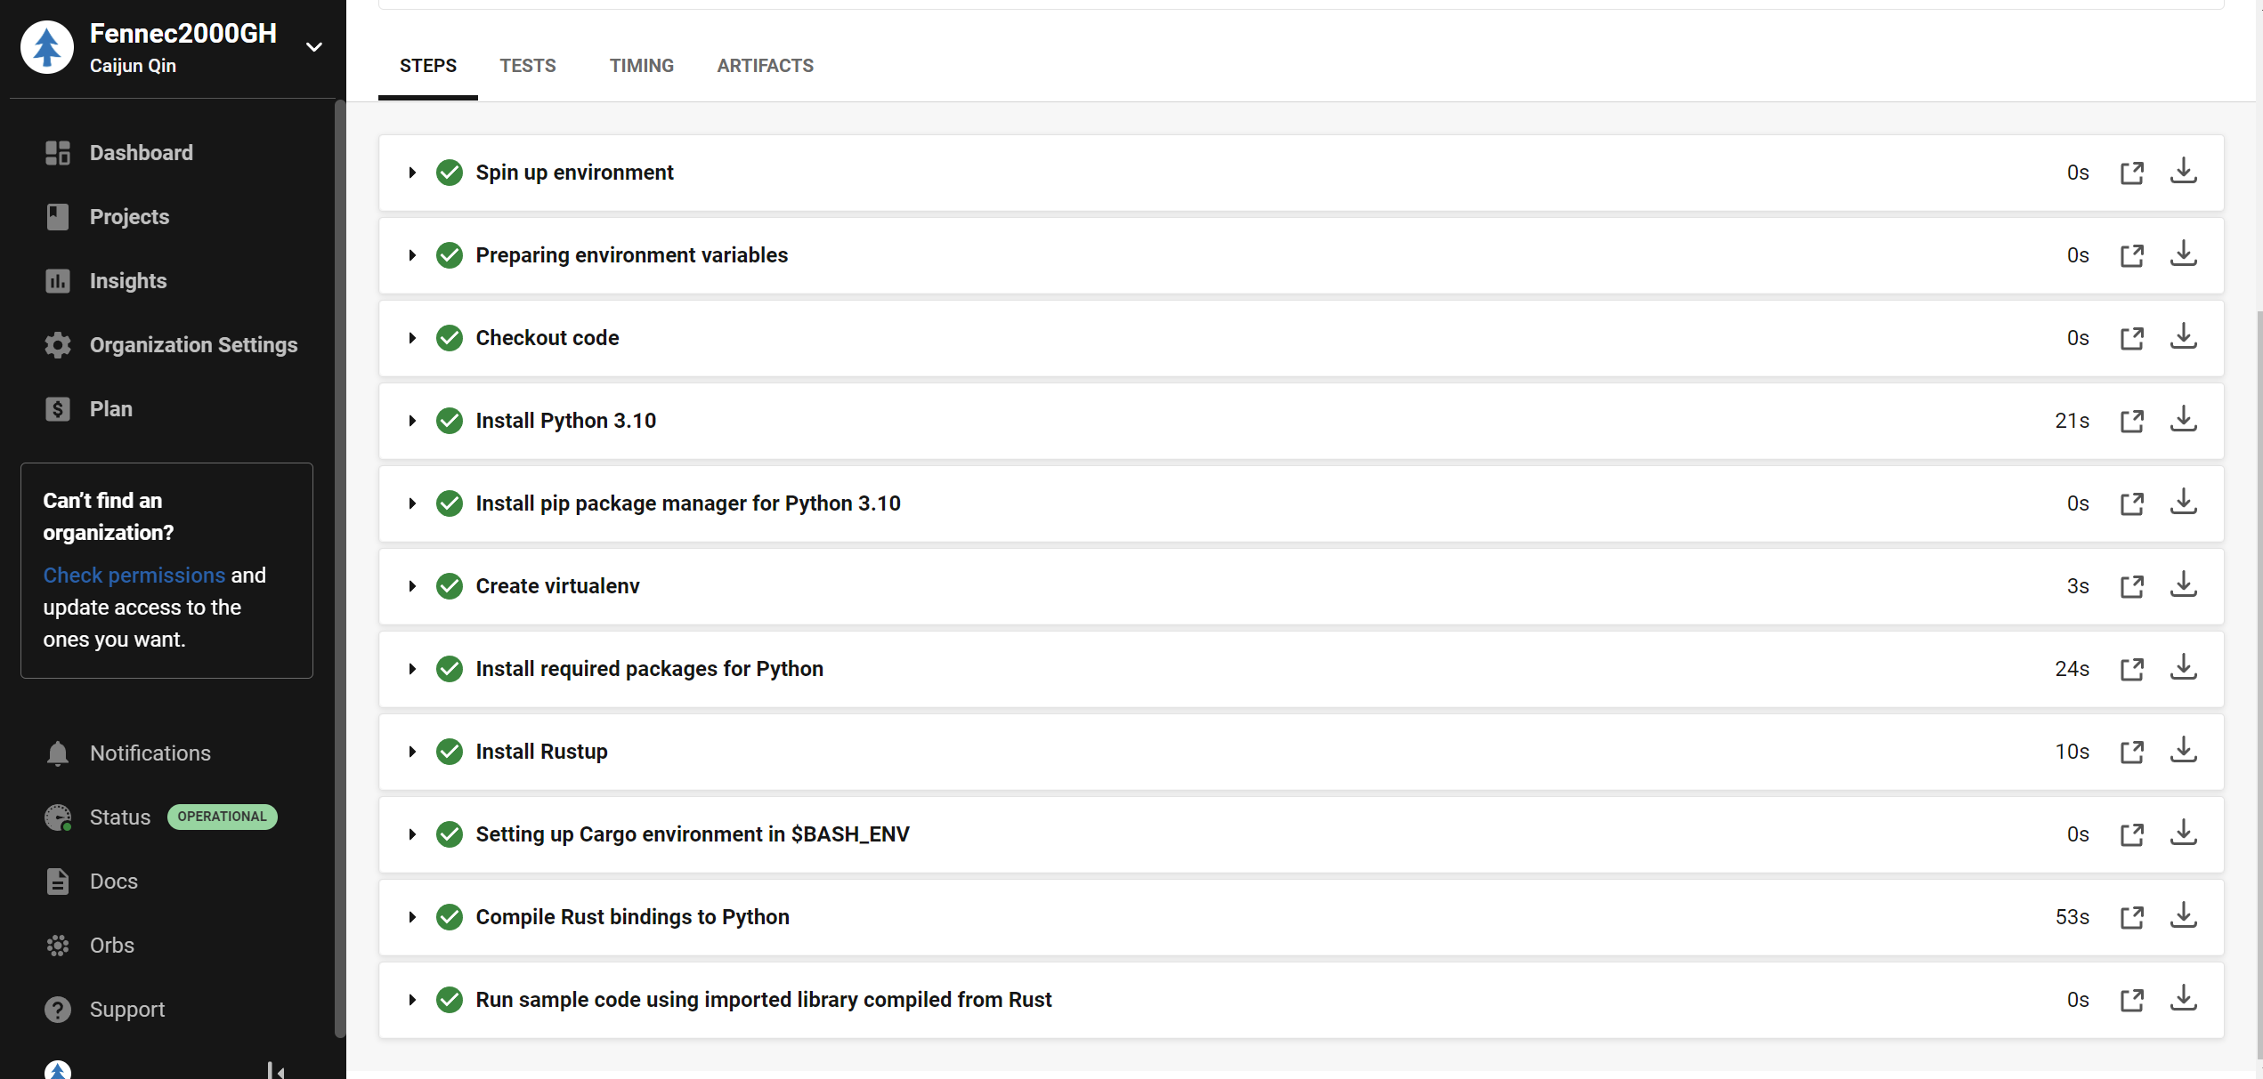The width and height of the screenshot is (2263, 1079).
Task: Open the TIMING tab
Action: pyautogui.click(x=641, y=66)
